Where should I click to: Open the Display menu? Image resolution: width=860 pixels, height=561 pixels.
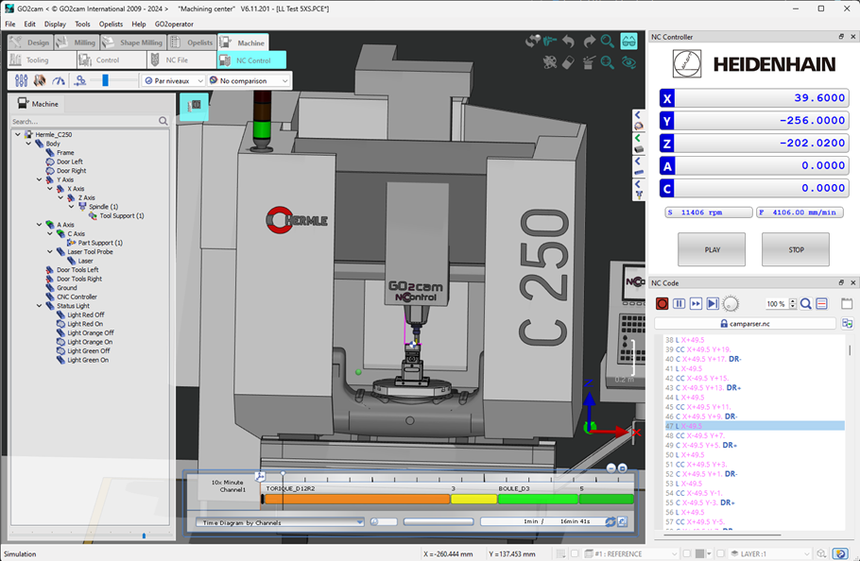tap(55, 25)
